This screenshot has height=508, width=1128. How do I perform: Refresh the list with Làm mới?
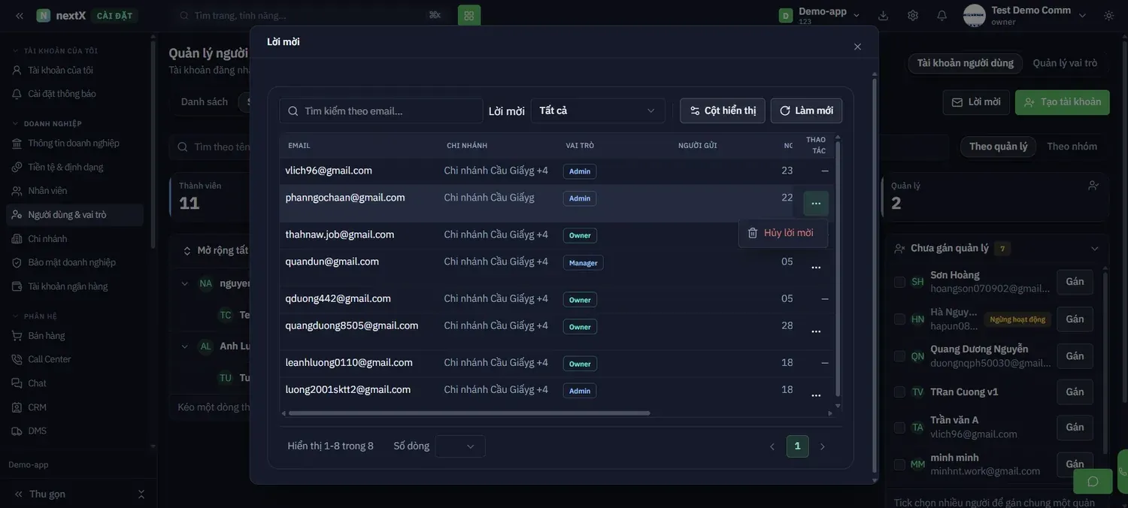coord(806,110)
